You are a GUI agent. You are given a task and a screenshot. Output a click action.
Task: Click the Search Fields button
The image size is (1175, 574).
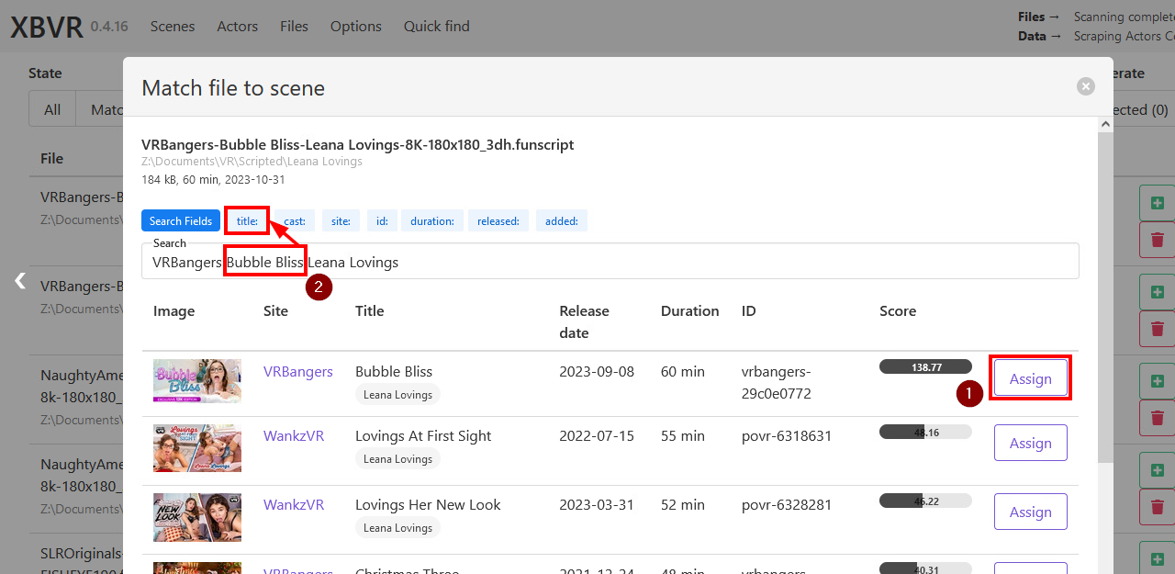pos(181,220)
